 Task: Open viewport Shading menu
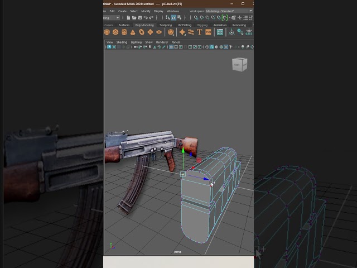[122, 42]
